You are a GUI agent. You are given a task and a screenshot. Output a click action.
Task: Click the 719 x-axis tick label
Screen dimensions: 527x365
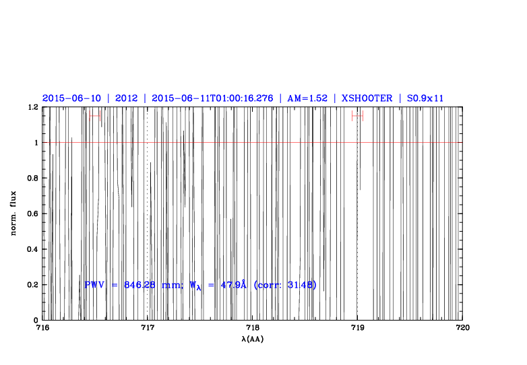point(358,328)
